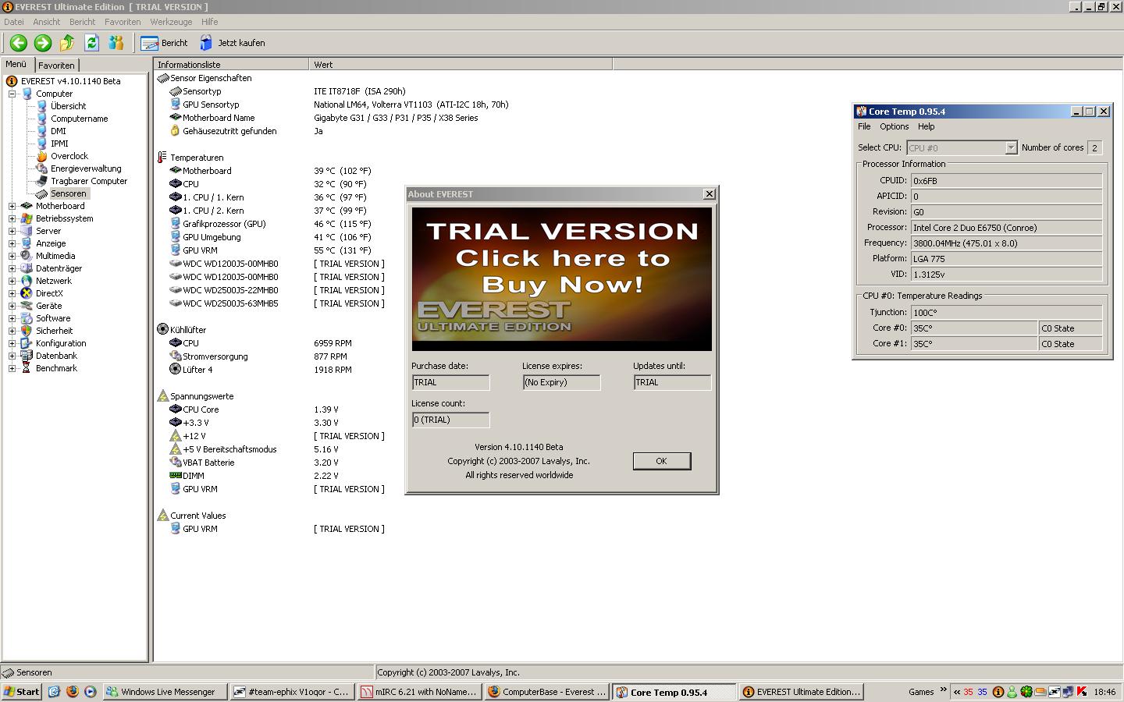Open the Datei menu
Image resolution: width=1124 pixels, height=702 pixels.
point(14,22)
